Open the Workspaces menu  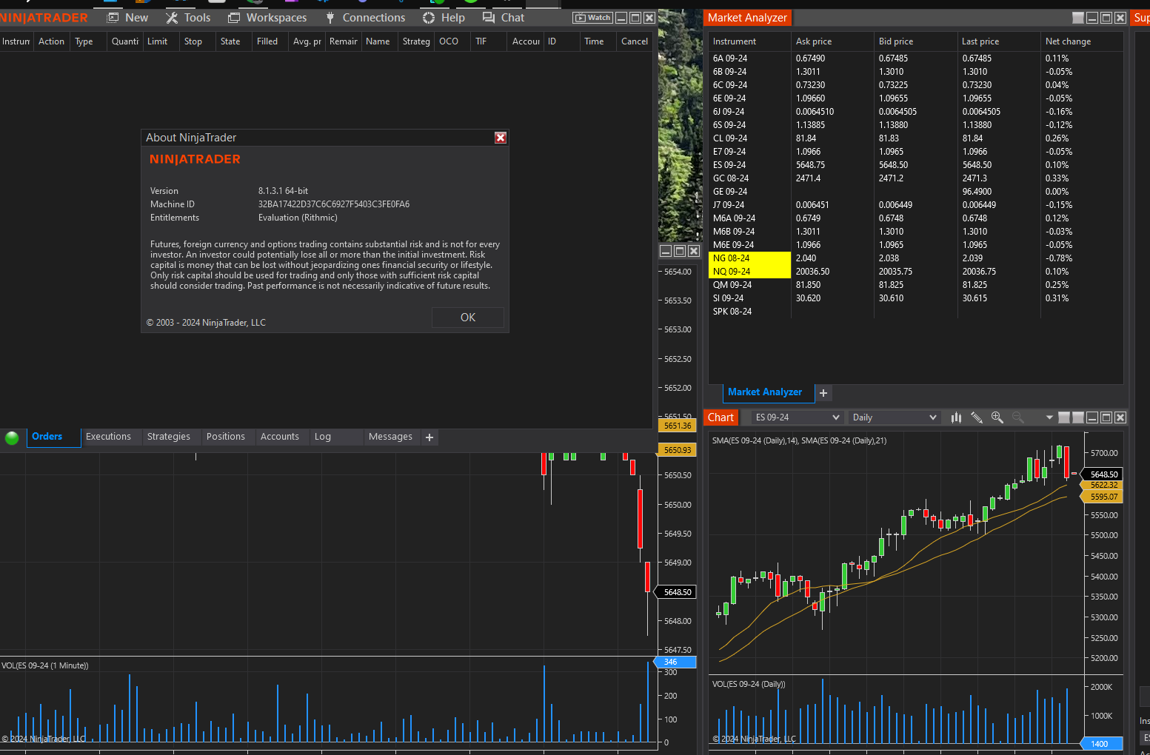pos(267,18)
